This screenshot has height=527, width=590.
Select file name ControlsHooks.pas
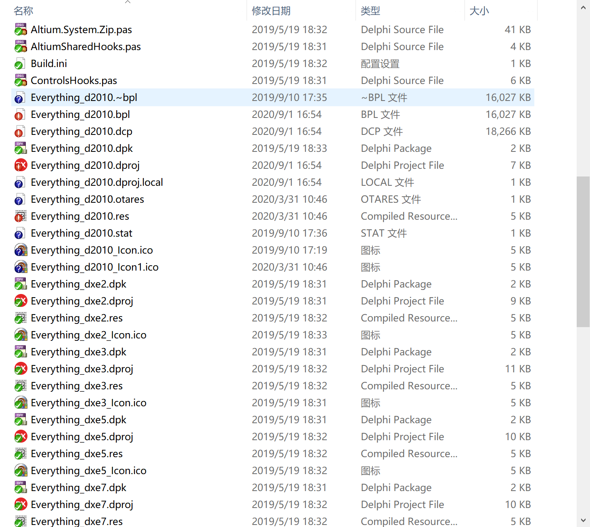coord(74,80)
